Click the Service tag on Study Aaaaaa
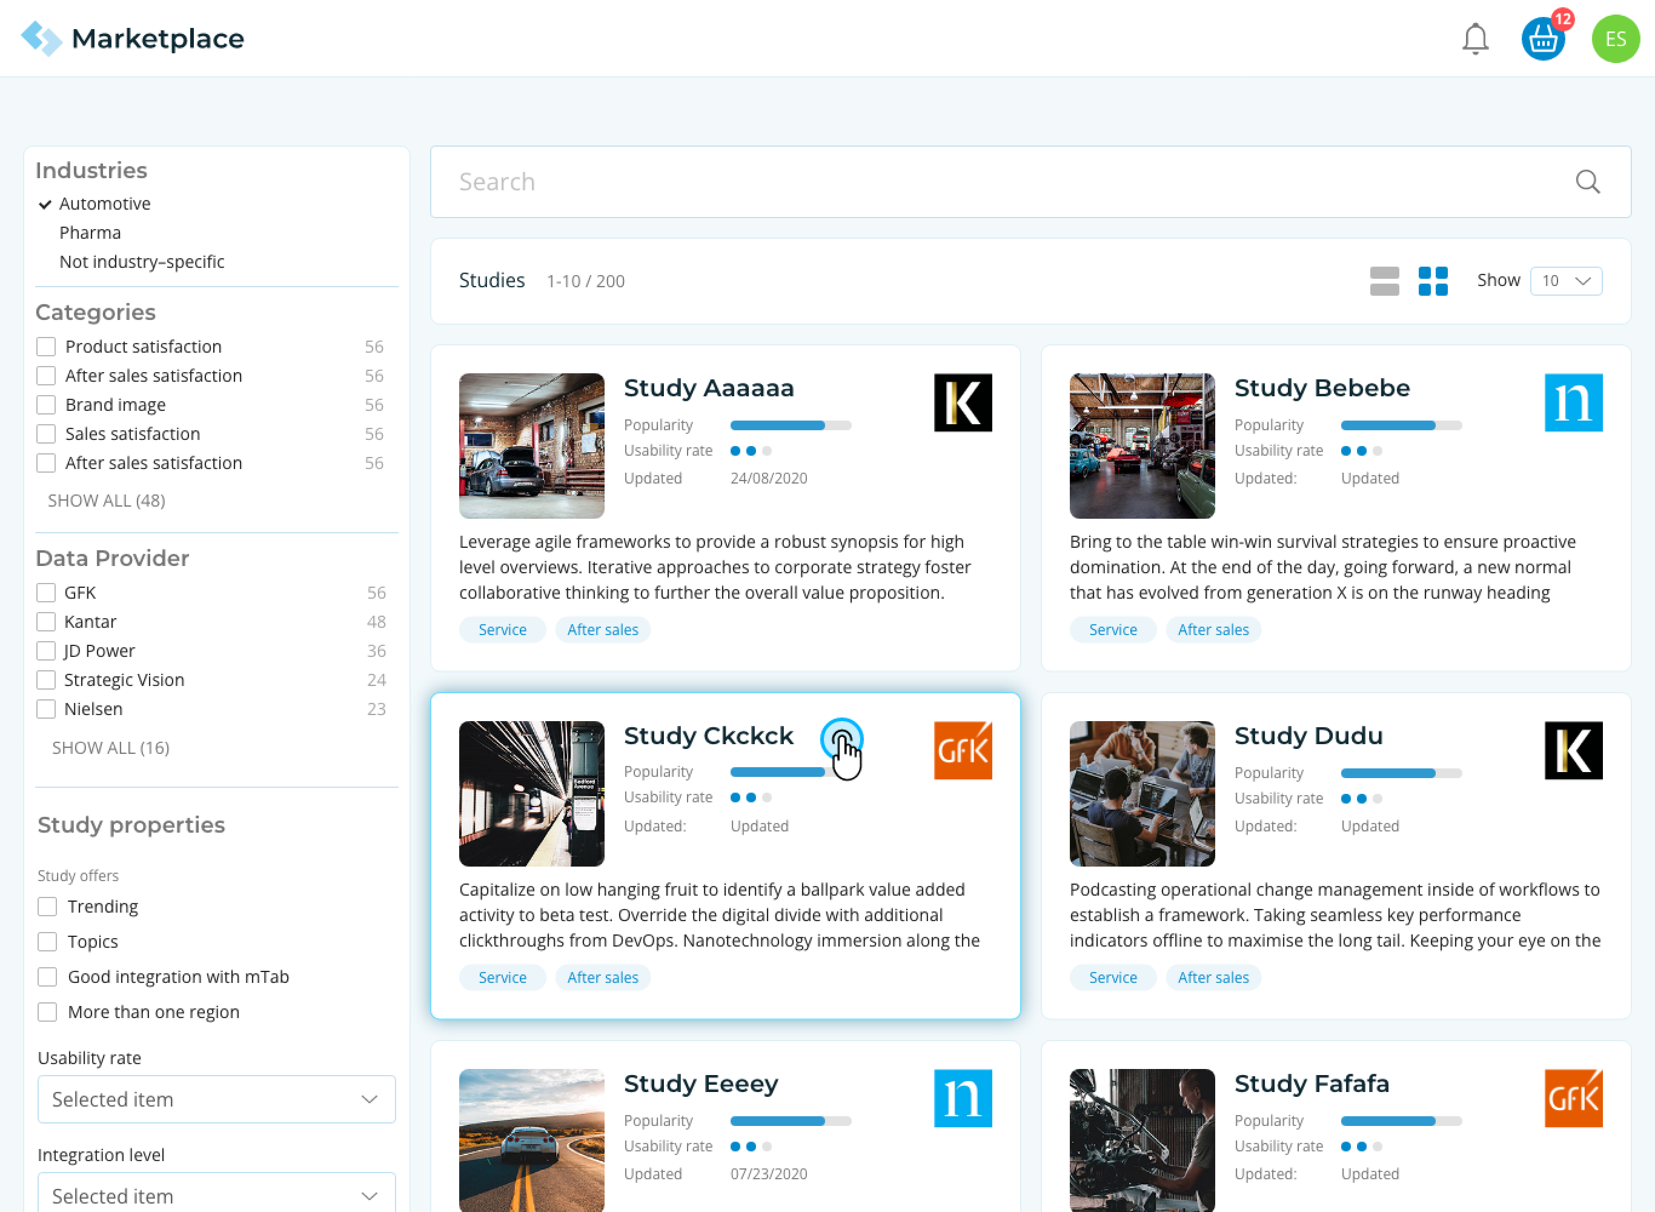The image size is (1655, 1212). [502, 630]
